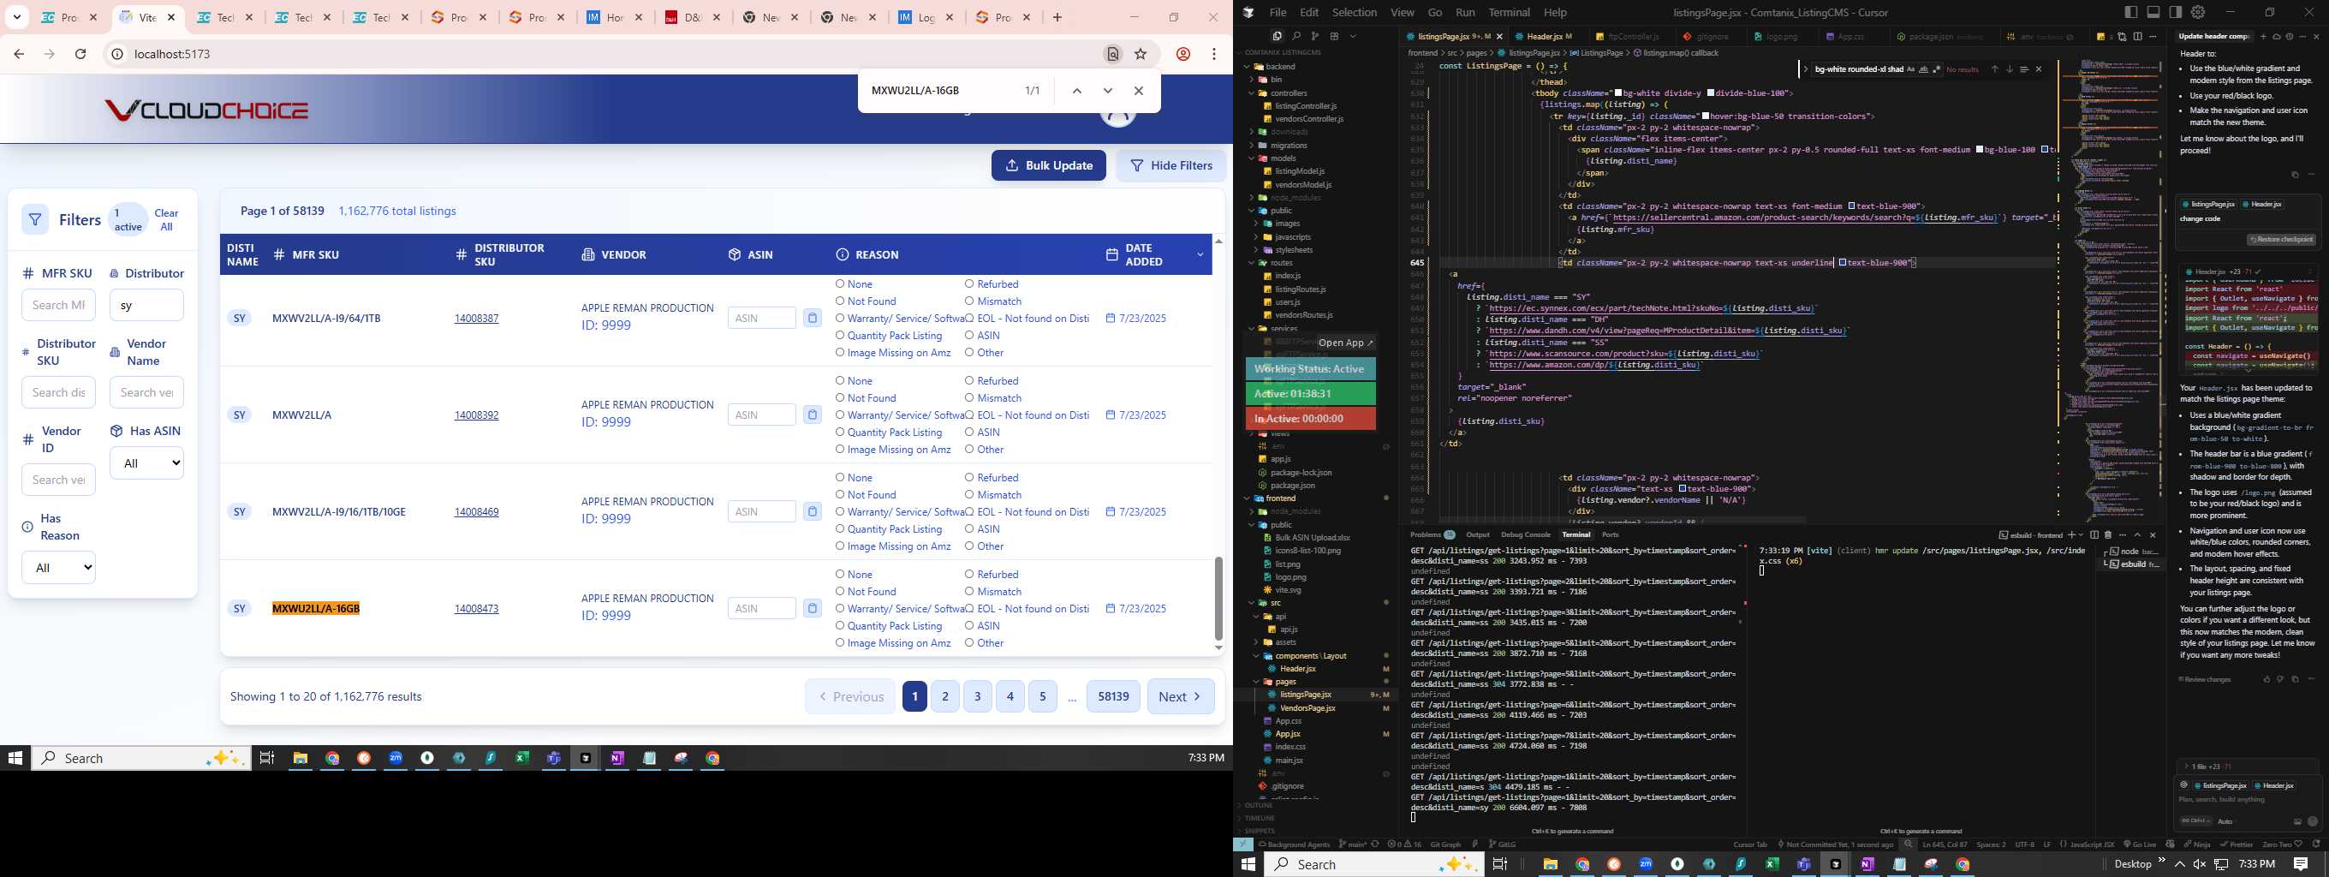Select Warranty/Service/Software for MXWU2LL/A-16GB row
Viewport: 2329px width, 877px height.
tap(840, 608)
